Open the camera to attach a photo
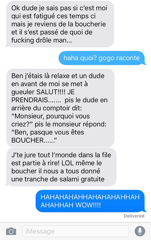The height and width of the screenshot is (240, 151). tap(11, 231)
